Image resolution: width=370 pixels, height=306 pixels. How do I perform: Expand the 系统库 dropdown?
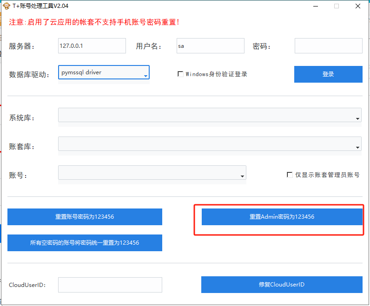[x=210, y=115]
